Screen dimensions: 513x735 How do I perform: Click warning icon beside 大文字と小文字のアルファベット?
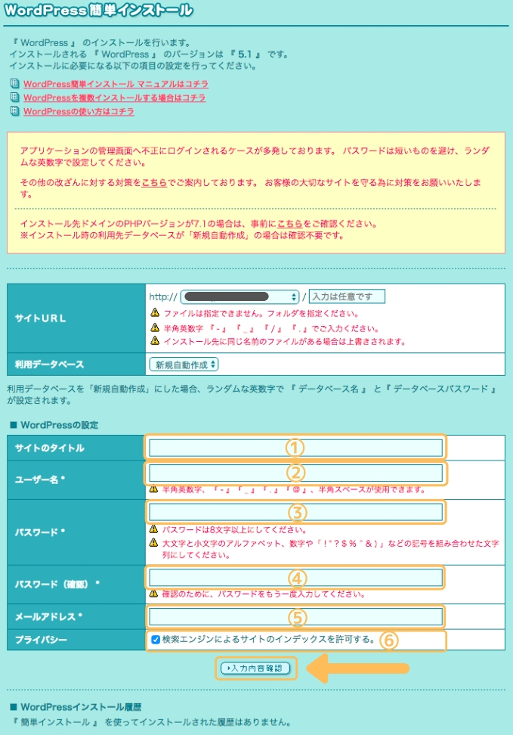coord(153,542)
